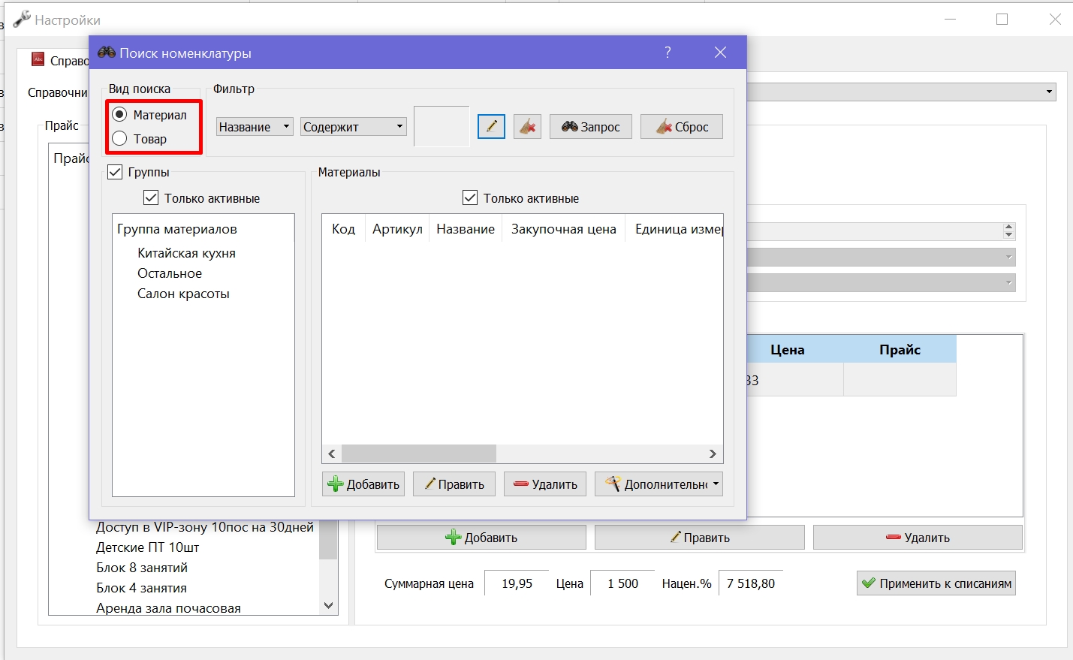Uncheck the Группы checkbox
Image resolution: width=1073 pixels, height=660 pixels.
click(x=115, y=172)
